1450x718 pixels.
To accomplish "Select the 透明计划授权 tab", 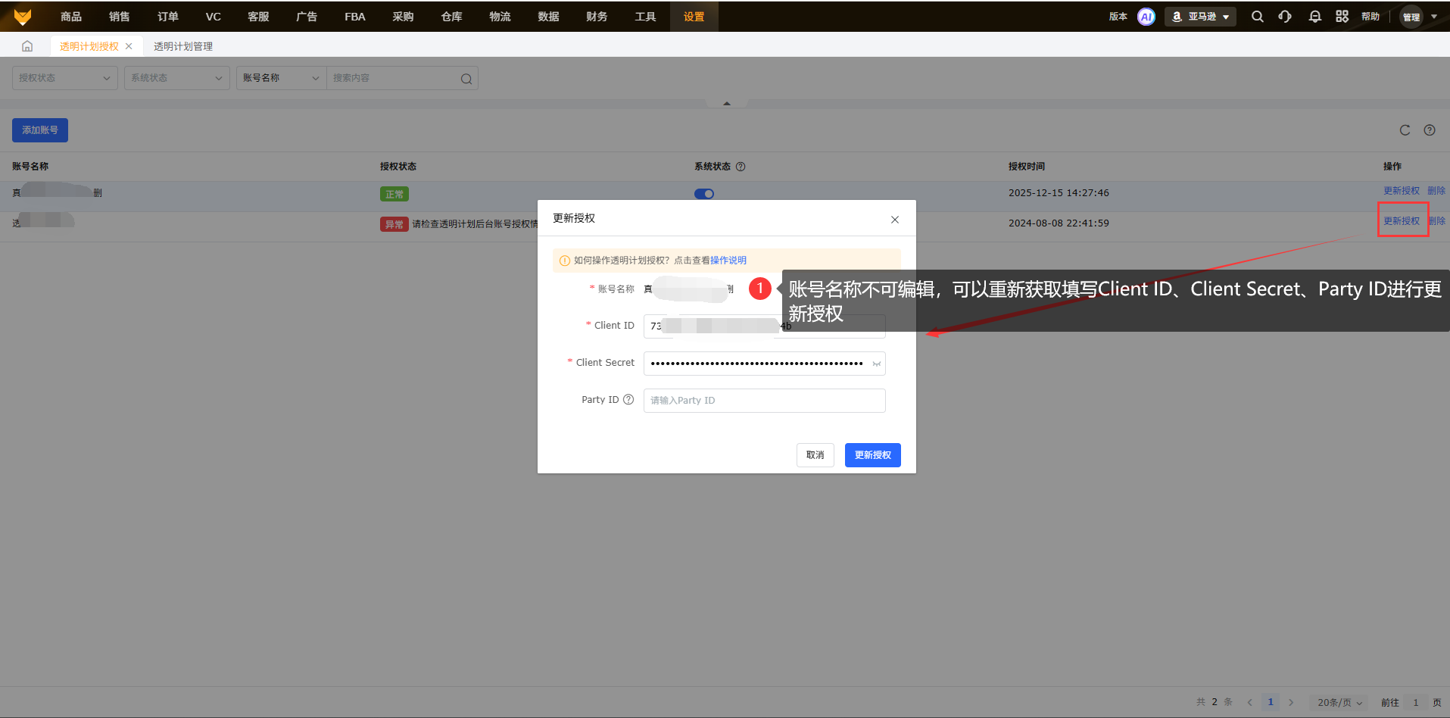I will [x=89, y=46].
